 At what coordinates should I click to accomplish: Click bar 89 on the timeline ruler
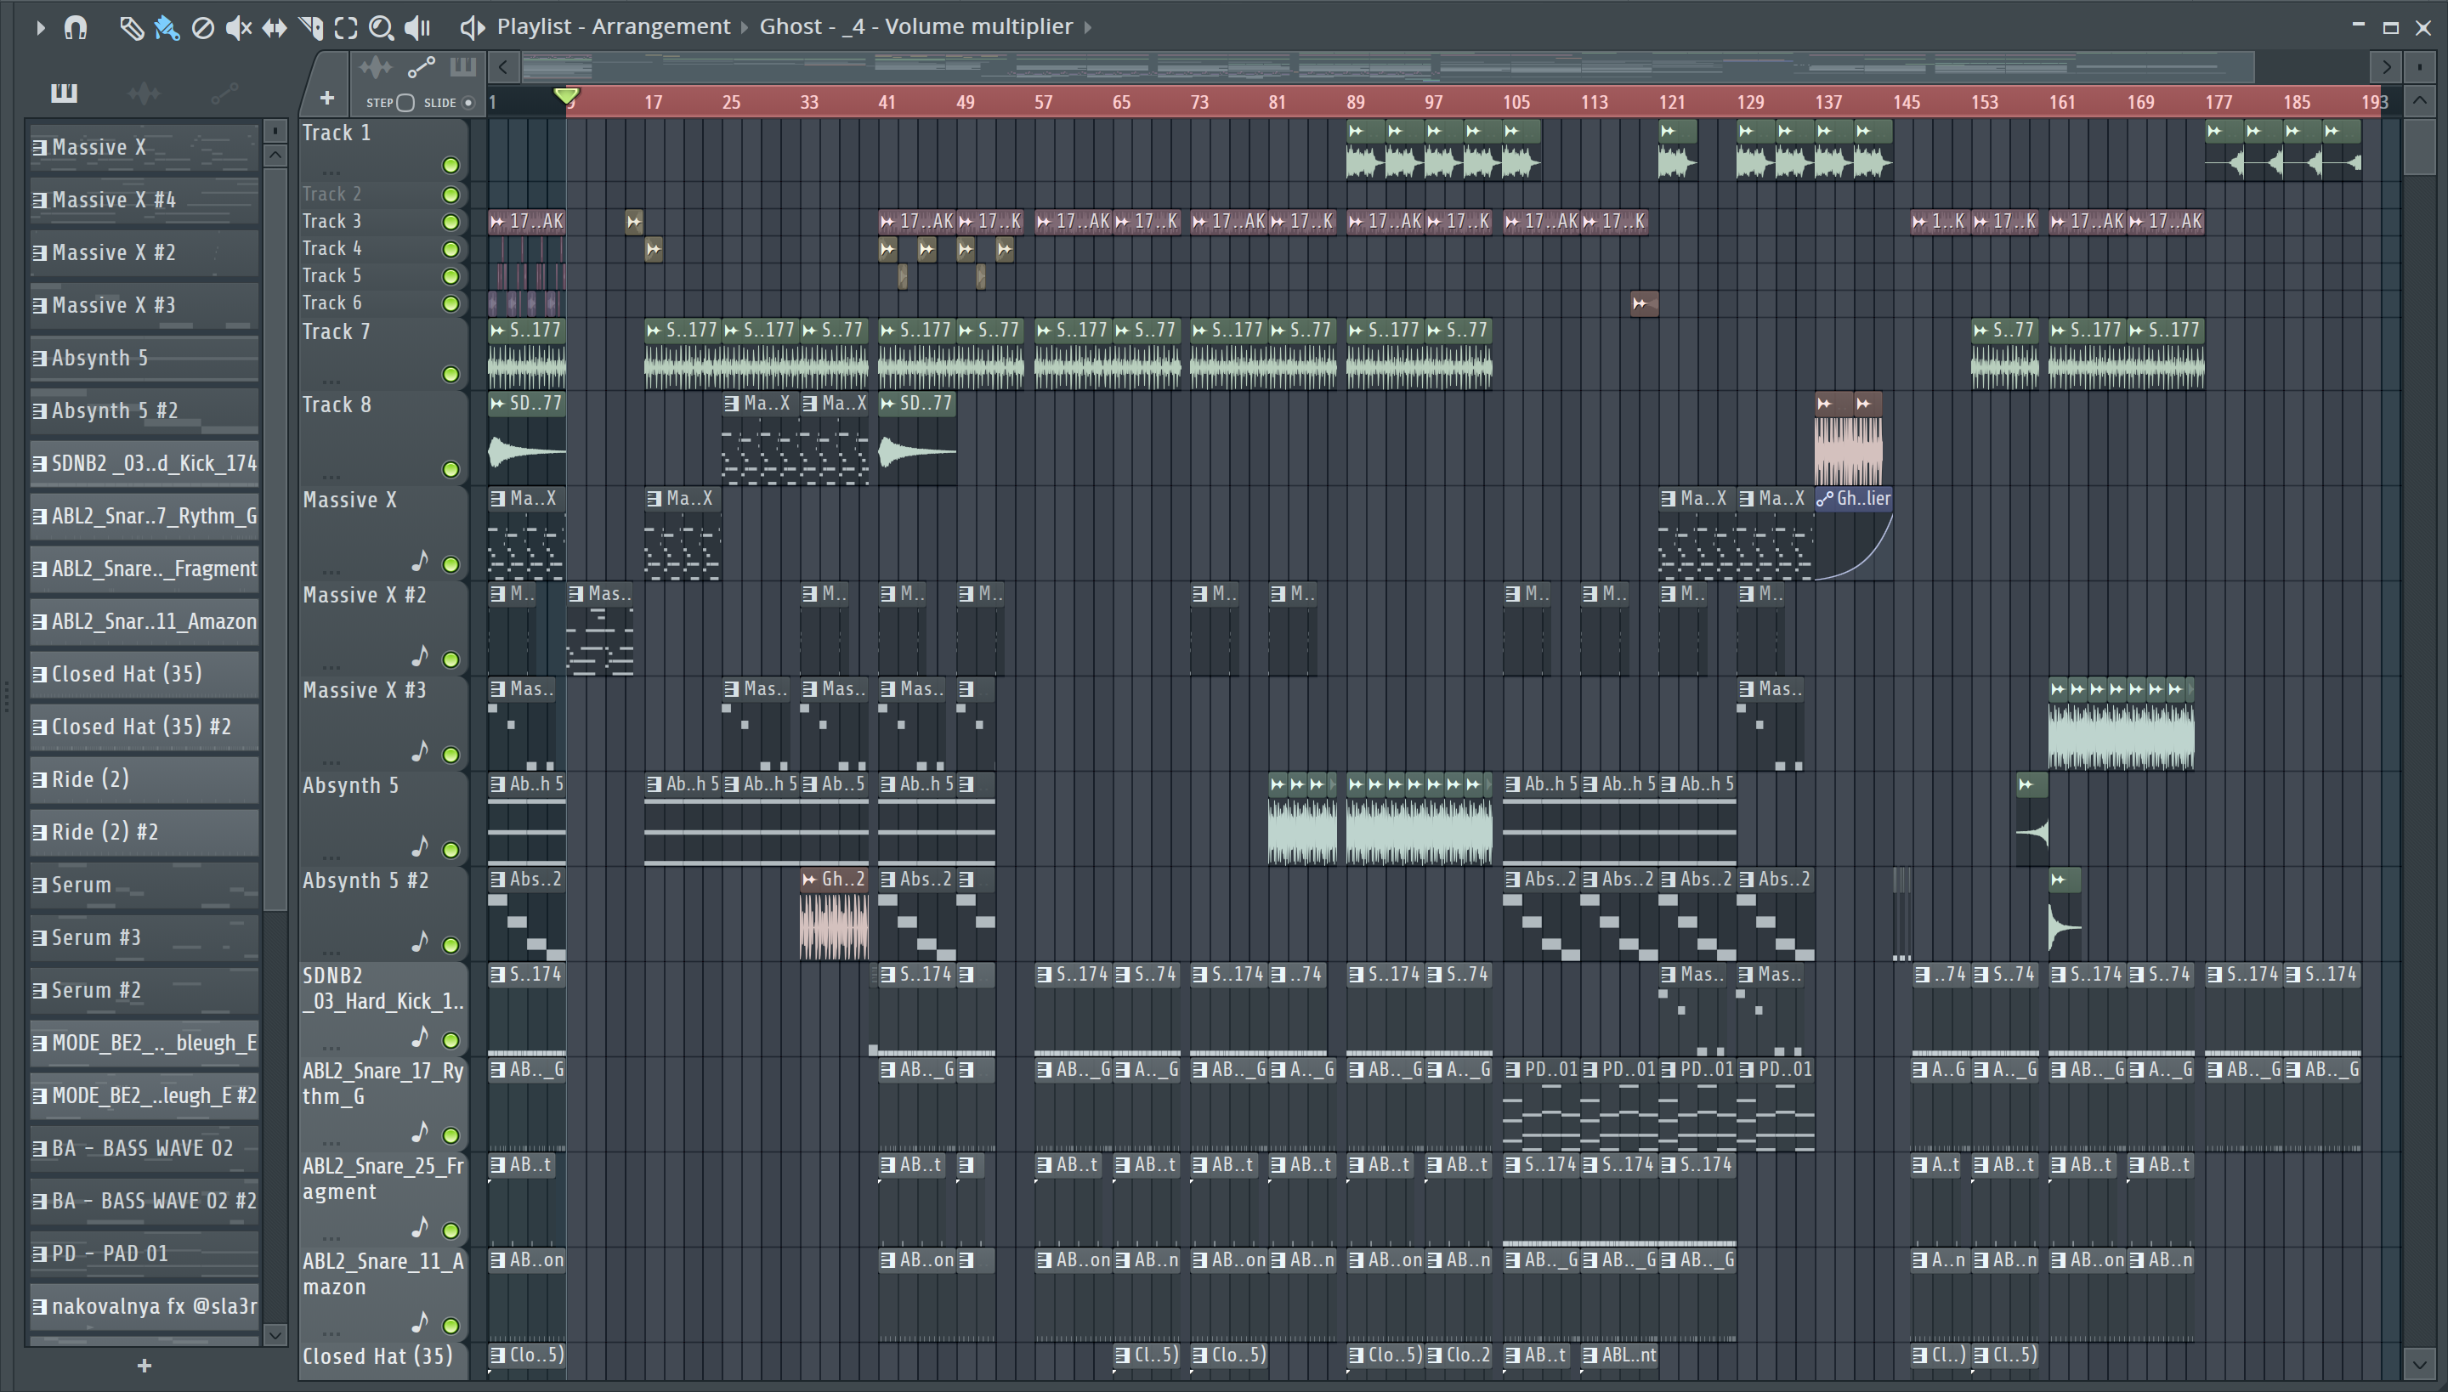(1355, 101)
